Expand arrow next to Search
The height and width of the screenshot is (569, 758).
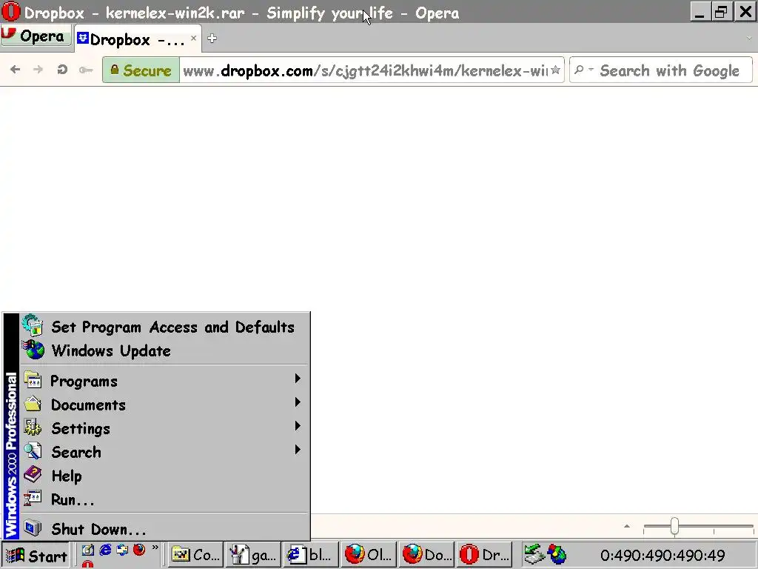[x=298, y=450]
